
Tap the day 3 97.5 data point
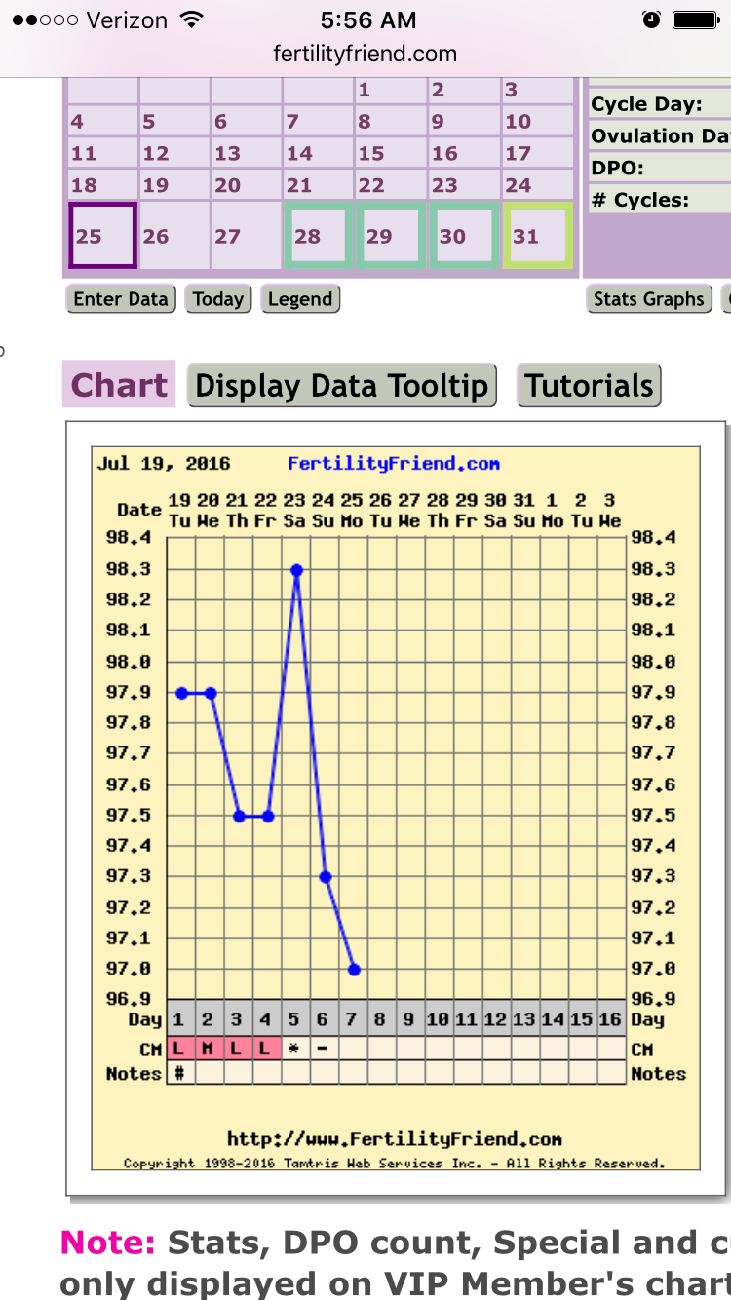[x=239, y=816]
